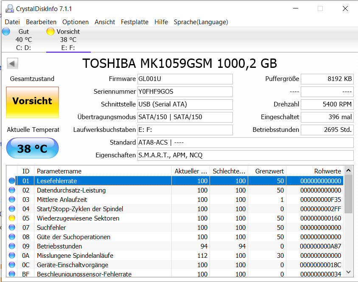Open the Sprache(Language) menu
Screen dimensions: 358x282
[x=201, y=22]
